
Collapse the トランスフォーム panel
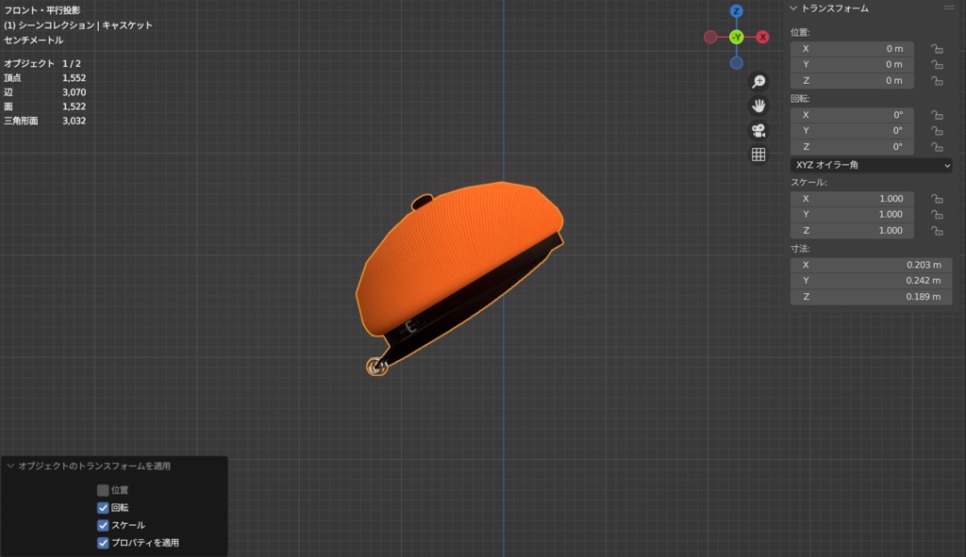pos(793,8)
